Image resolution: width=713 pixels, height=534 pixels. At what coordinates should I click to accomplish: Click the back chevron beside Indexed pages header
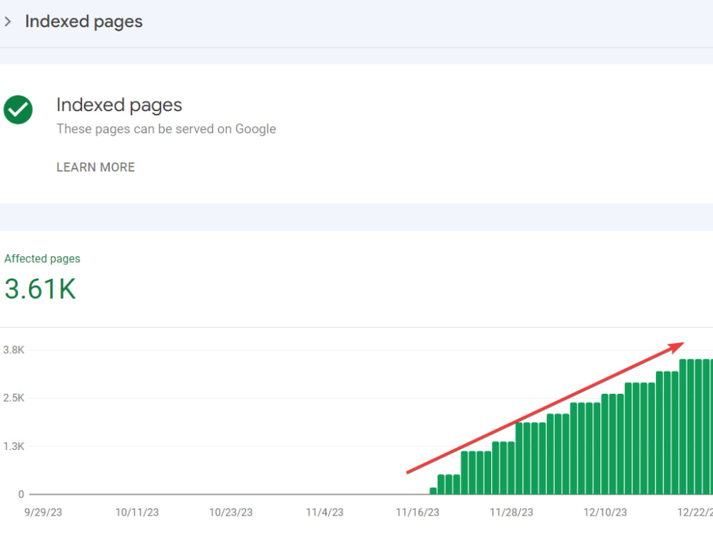(x=9, y=21)
